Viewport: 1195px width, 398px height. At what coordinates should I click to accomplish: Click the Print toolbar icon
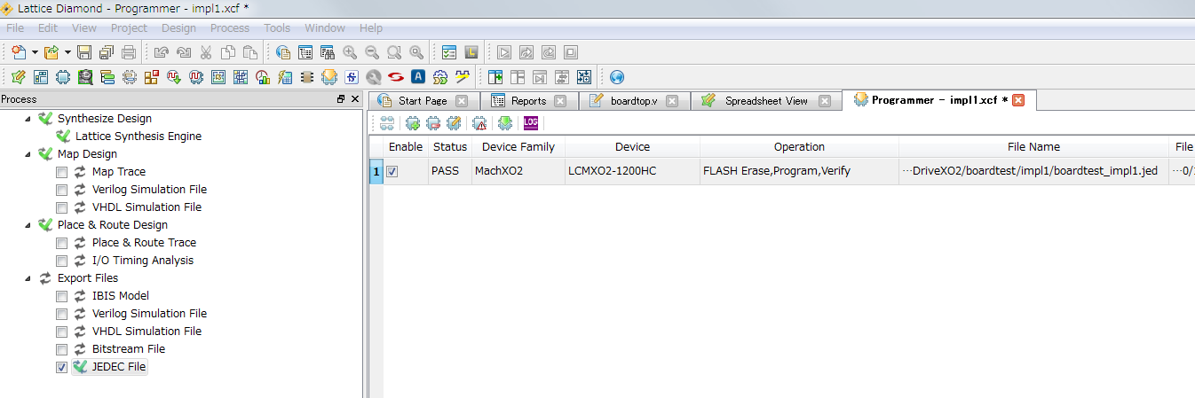click(x=129, y=51)
